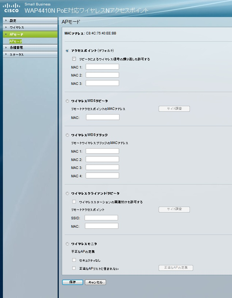Expand the 設定 menu arrow
The image size is (232, 298).
click(6, 21)
